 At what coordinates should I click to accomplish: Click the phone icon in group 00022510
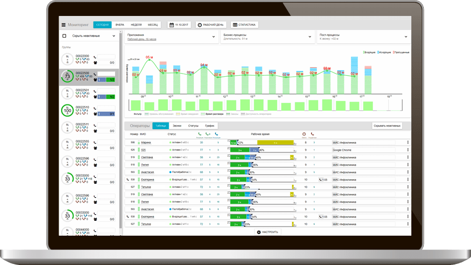click(95, 109)
